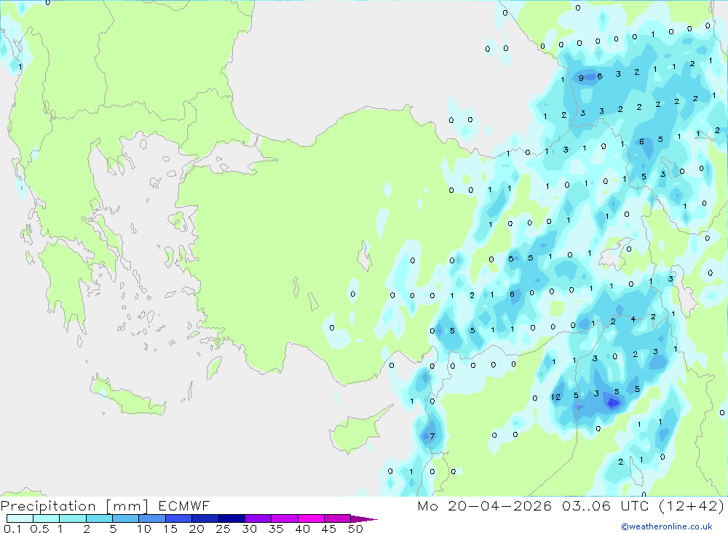Screen dimensions: 728x533
Task: Click the '4' precipitation value on the map
Action: pos(633,319)
